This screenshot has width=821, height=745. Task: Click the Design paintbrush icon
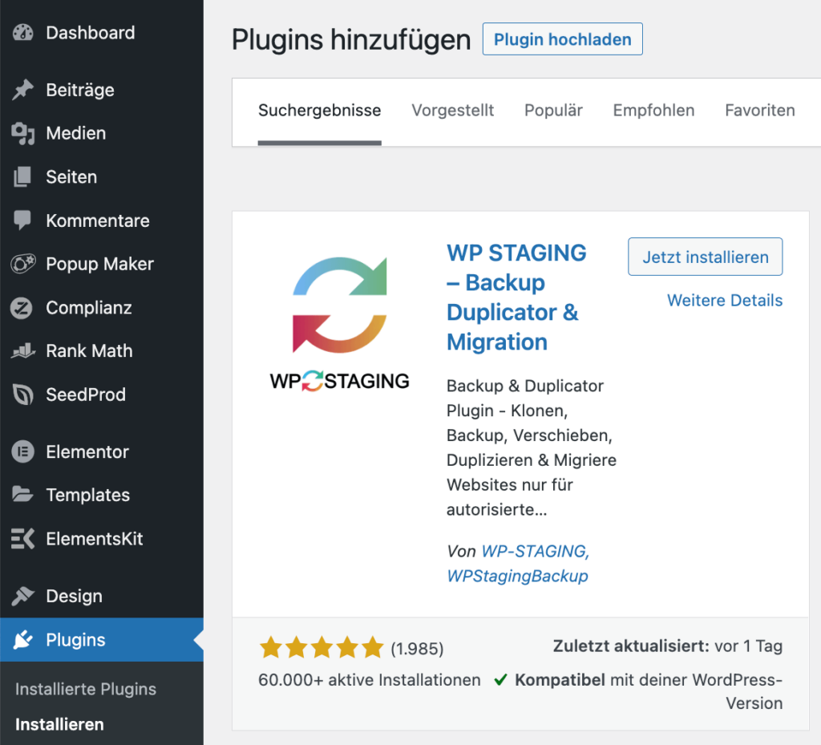pyautogui.click(x=22, y=596)
